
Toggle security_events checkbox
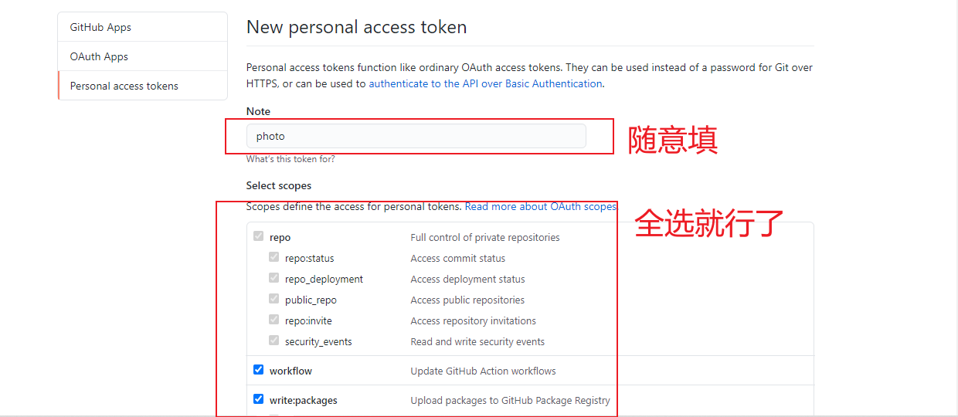pyautogui.click(x=274, y=341)
